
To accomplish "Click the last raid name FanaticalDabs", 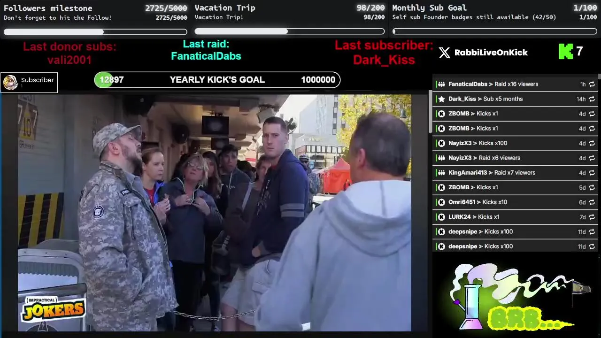I will tap(206, 56).
